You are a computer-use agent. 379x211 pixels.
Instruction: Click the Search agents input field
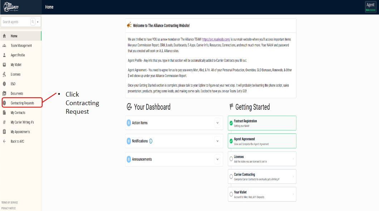(x=16, y=22)
